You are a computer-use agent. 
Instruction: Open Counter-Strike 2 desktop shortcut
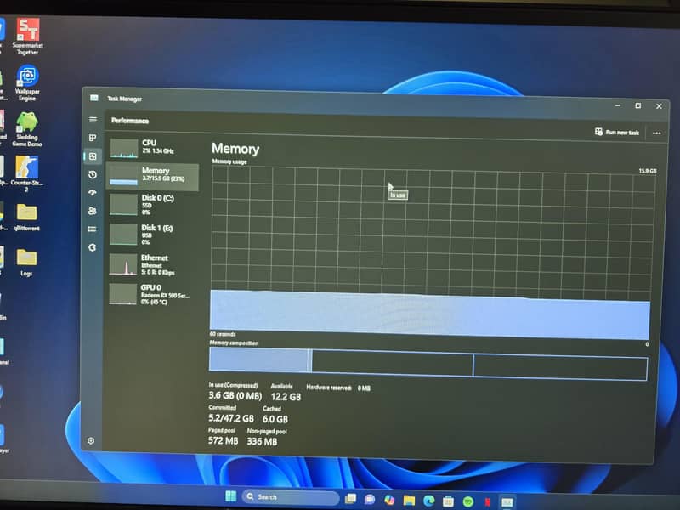click(x=27, y=174)
